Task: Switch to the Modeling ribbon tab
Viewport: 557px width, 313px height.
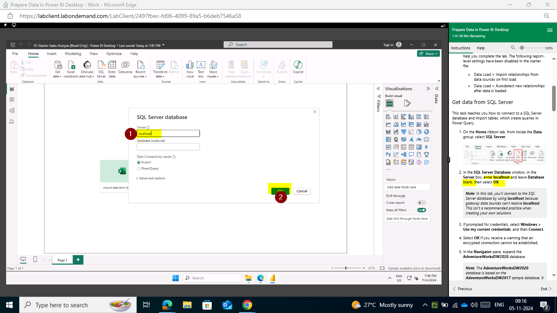Action: click(x=73, y=53)
